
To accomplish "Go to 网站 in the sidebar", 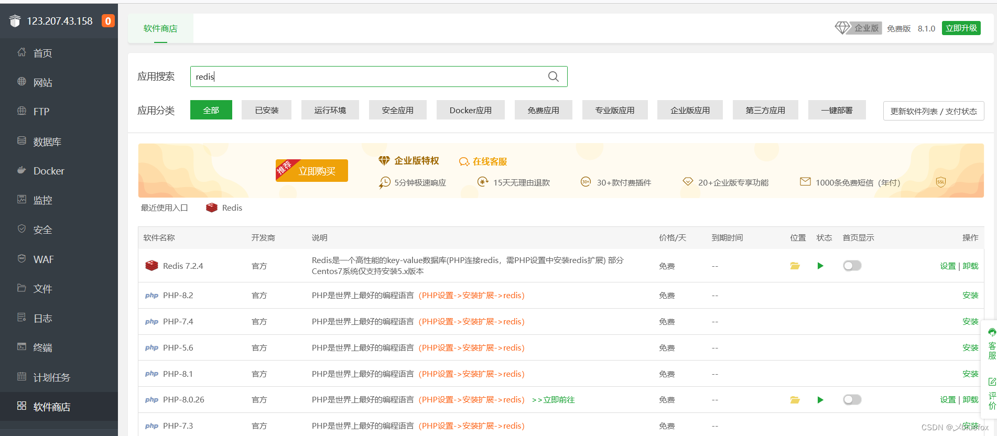I will [x=59, y=82].
